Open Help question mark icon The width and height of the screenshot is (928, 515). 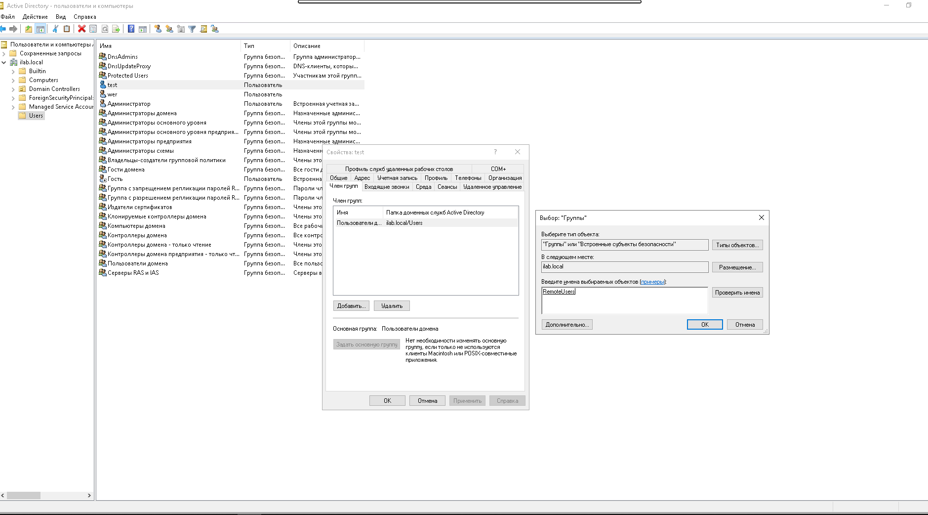tap(131, 29)
